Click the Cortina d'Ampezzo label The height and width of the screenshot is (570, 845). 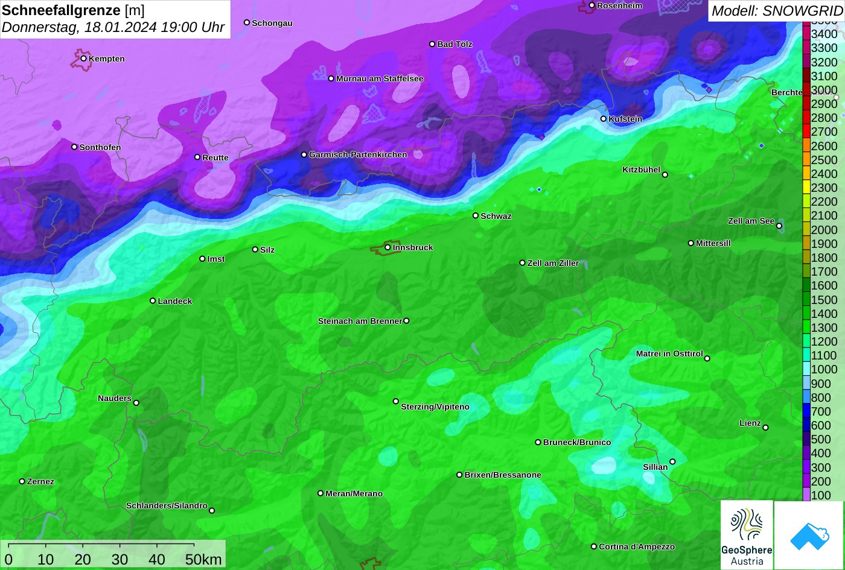click(x=637, y=546)
